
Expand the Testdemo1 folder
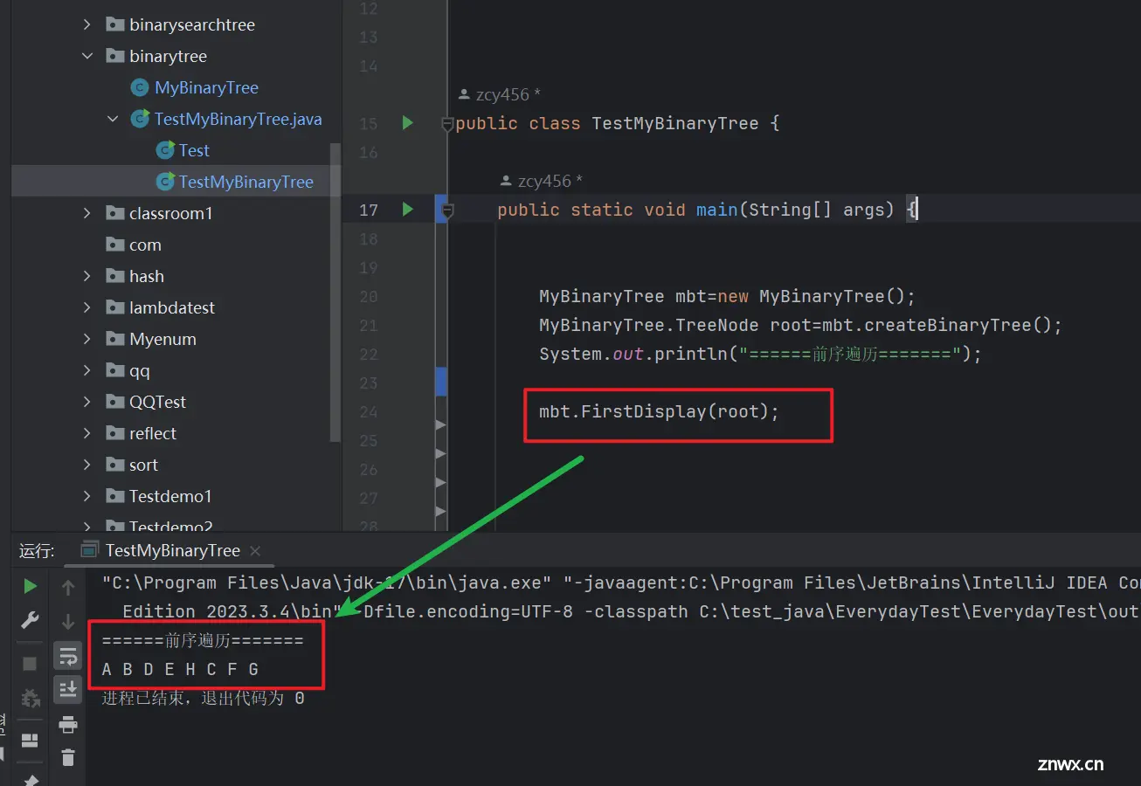click(x=86, y=496)
